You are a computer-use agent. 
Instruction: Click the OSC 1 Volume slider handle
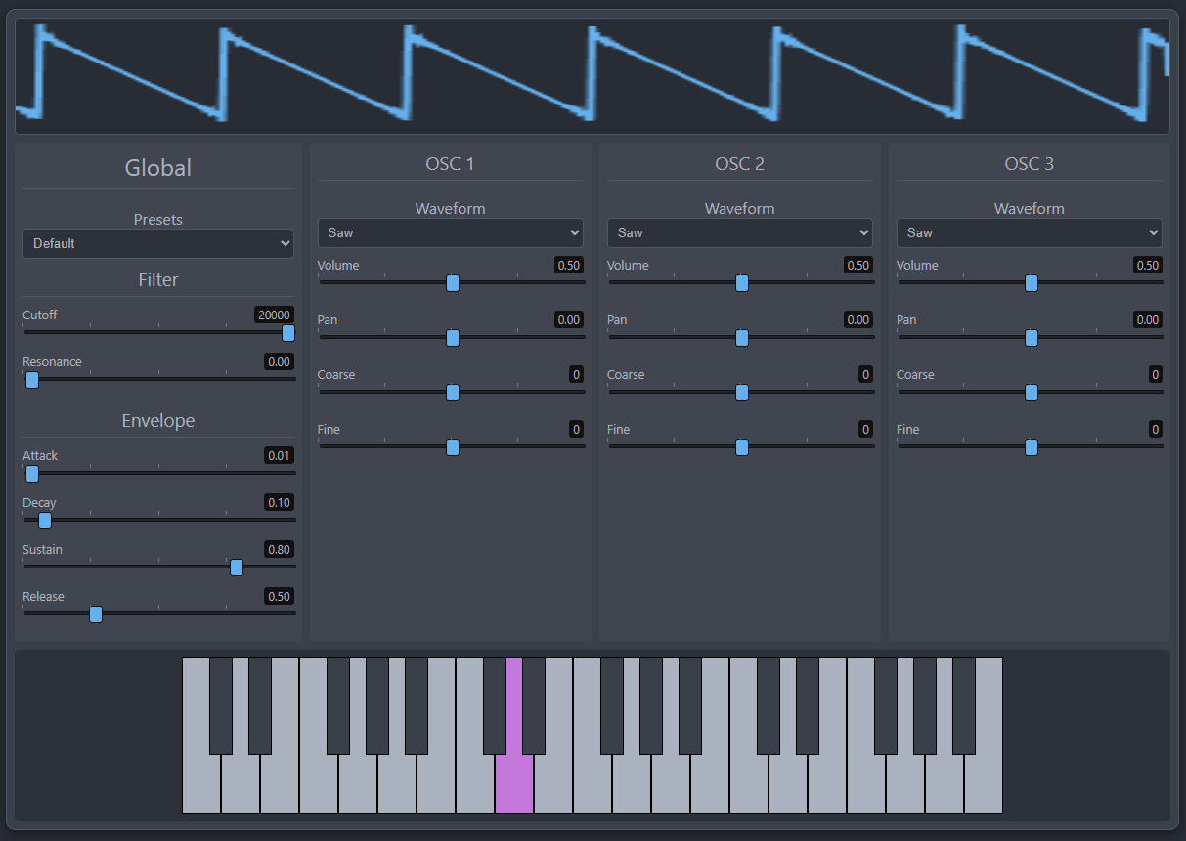click(453, 283)
